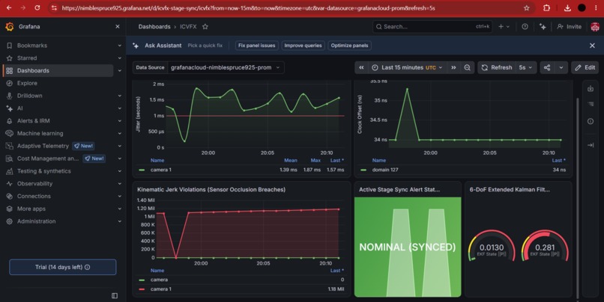This screenshot has height=302, width=604.
Task: Click the Grafana logo icon
Action: (x=10, y=26)
